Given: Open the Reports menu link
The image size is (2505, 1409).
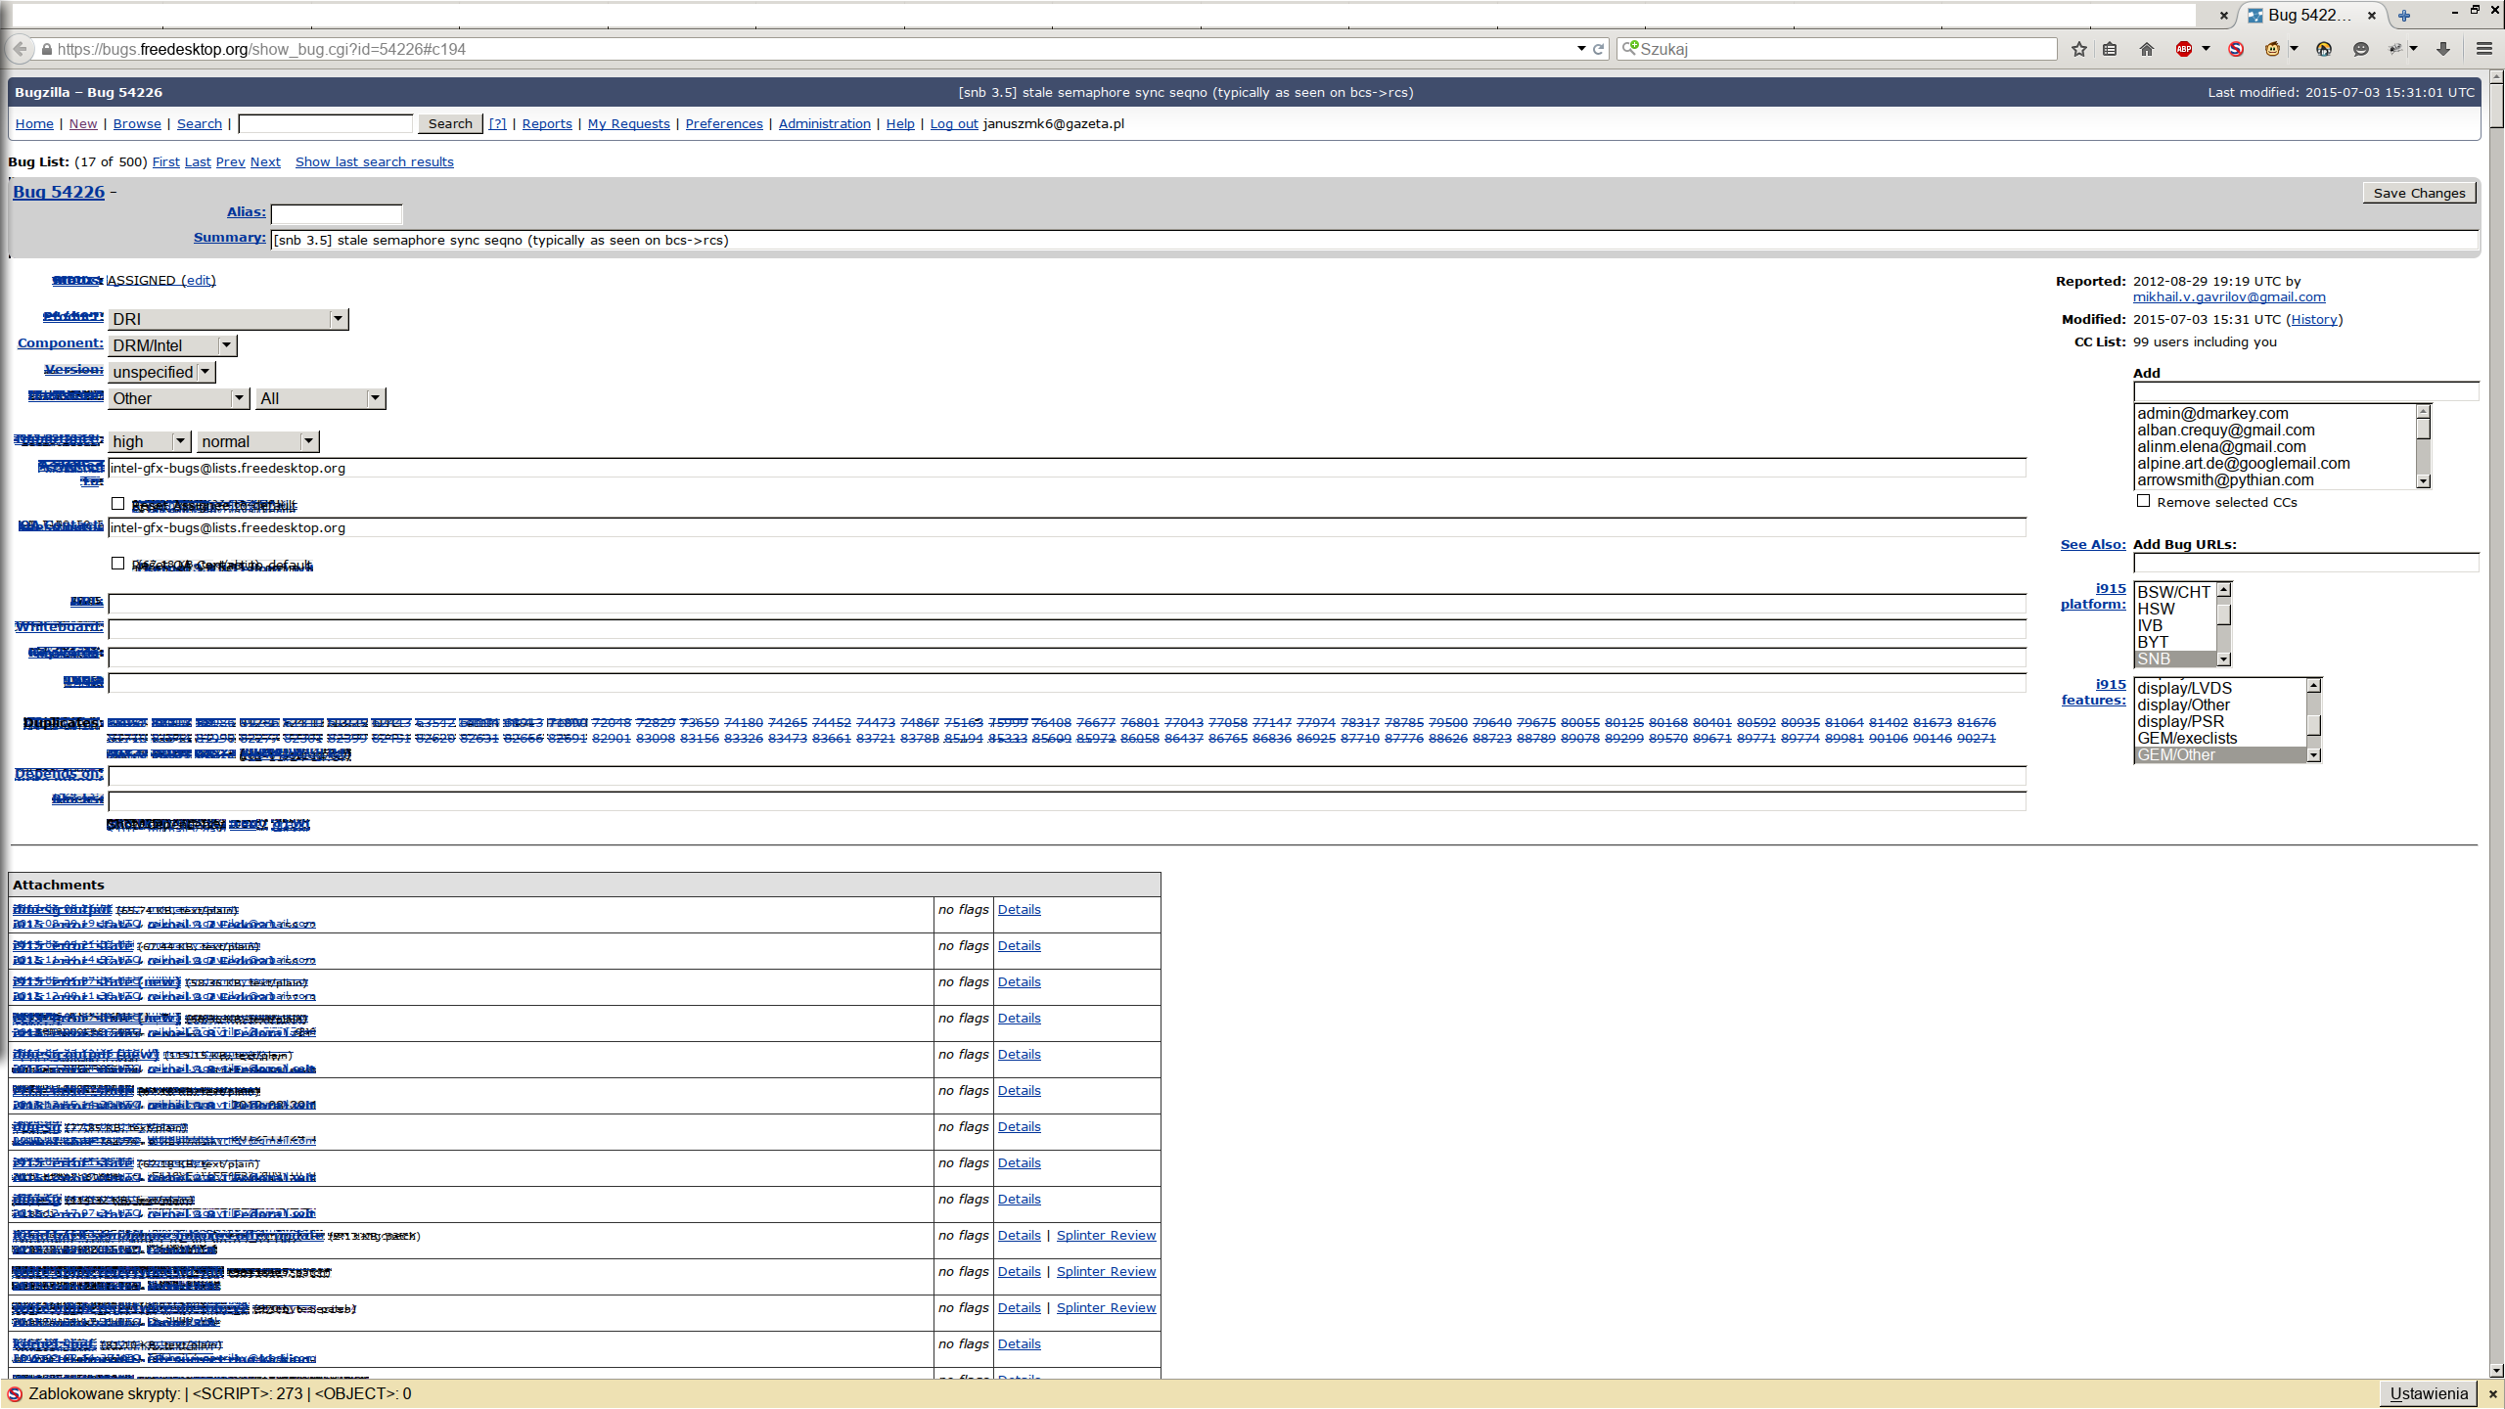Looking at the screenshot, I should 546,123.
